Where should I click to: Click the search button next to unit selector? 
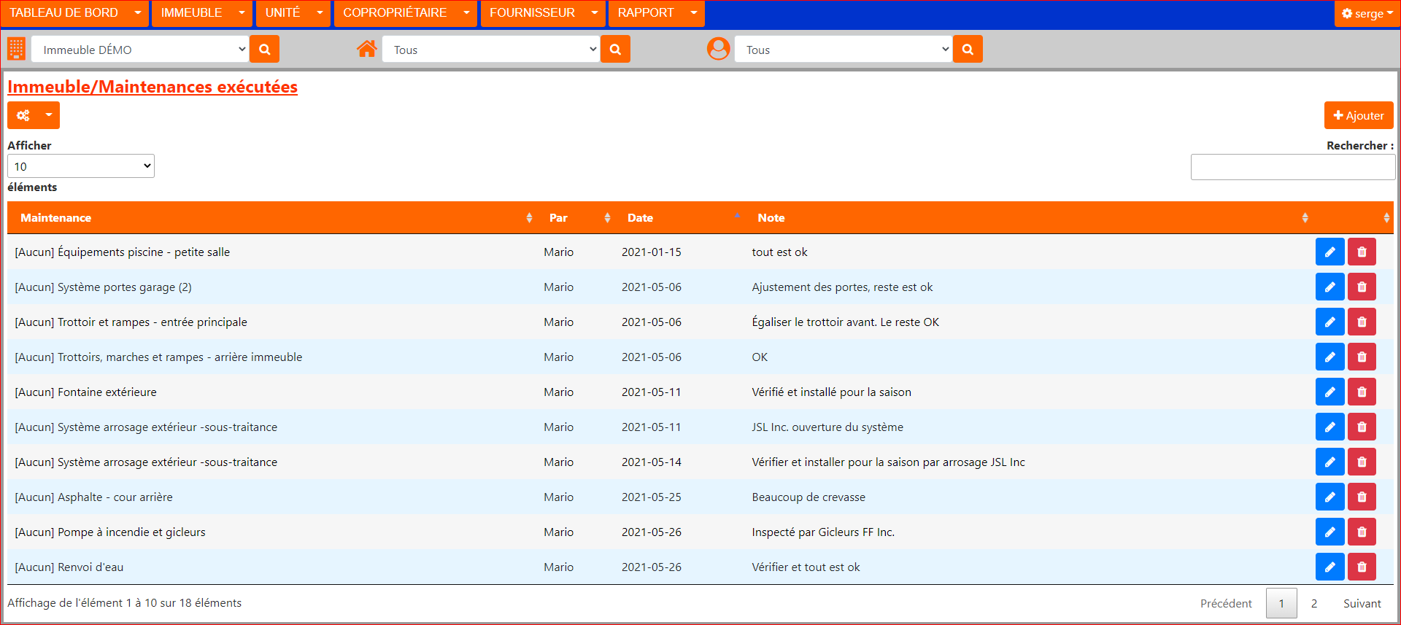[x=615, y=50]
